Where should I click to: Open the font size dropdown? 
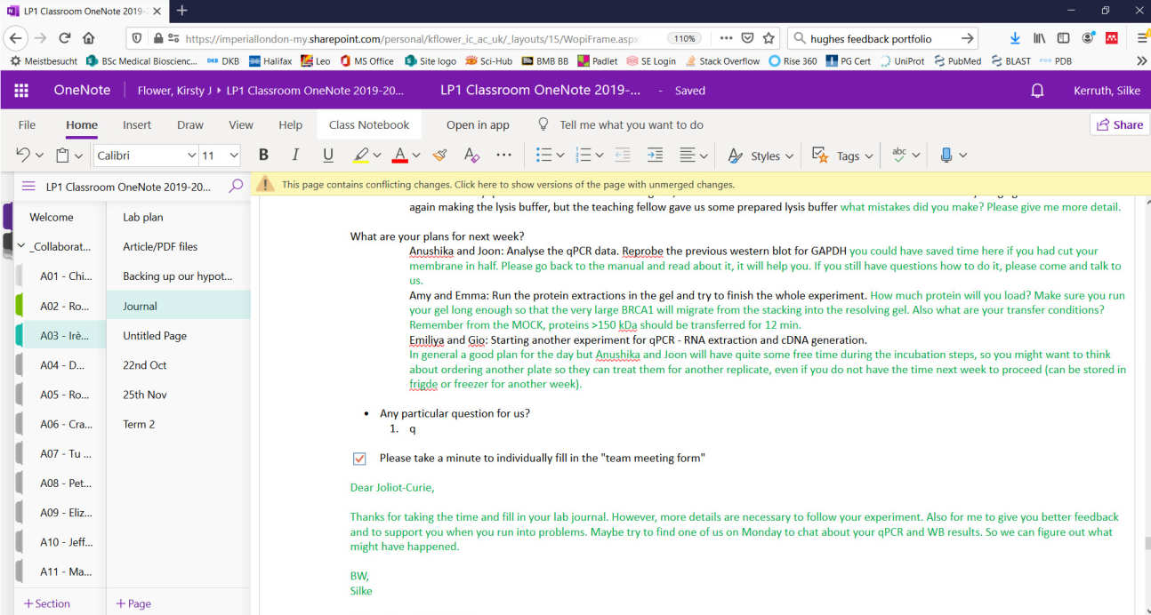pyautogui.click(x=234, y=156)
